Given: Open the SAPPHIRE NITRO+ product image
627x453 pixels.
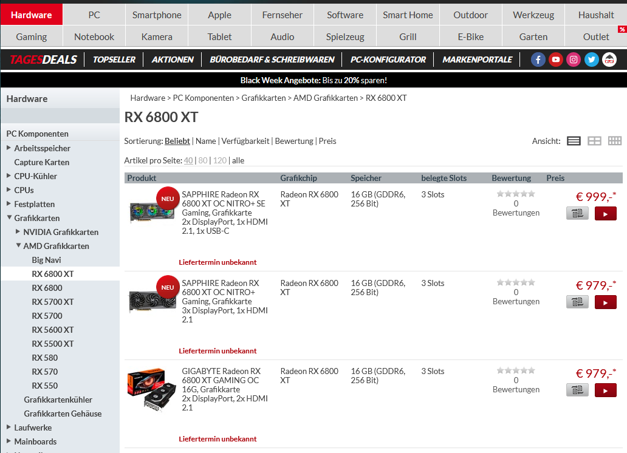Looking at the screenshot, I should pyautogui.click(x=152, y=301).
